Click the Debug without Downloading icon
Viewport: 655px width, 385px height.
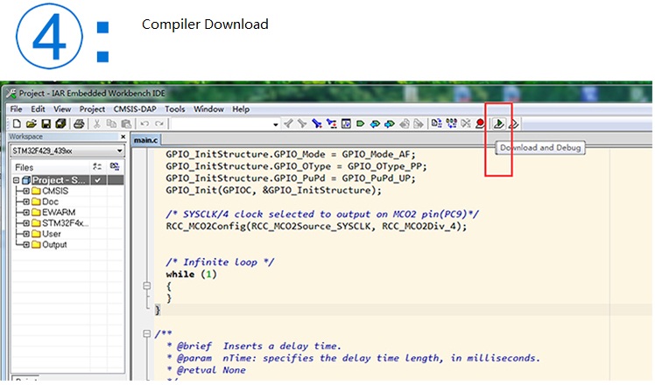click(514, 124)
